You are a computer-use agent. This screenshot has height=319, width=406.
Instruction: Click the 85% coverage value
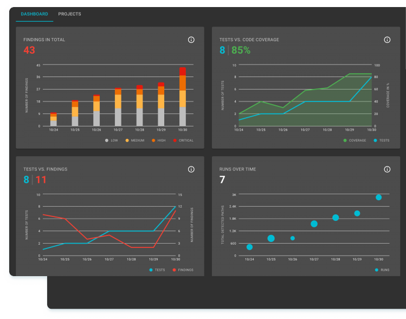(x=241, y=50)
